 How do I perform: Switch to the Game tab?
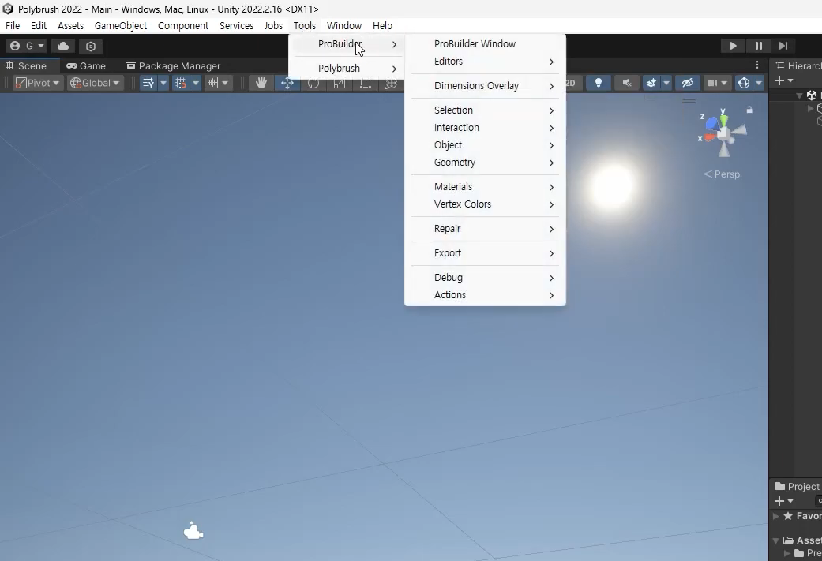coord(86,65)
